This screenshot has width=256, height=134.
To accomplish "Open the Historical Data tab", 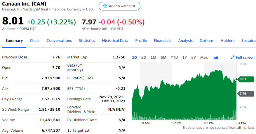I will pyautogui.click(x=115, y=41).
